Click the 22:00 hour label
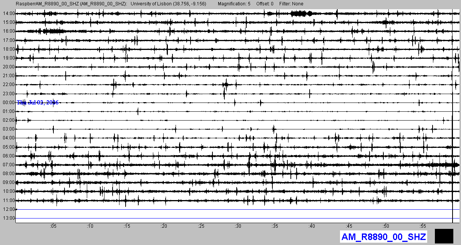This screenshot has width=461, height=245. click(x=8, y=84)
